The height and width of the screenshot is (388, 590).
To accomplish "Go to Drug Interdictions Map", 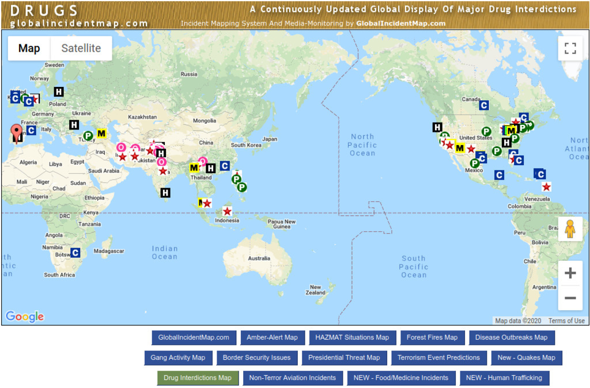I will pyautogui.click(x=198, y=378).
